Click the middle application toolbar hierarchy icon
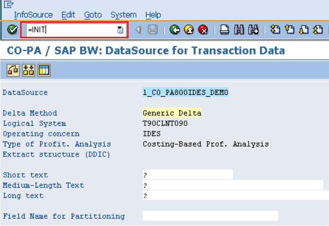329x226 pixels. tap(28, 70)
